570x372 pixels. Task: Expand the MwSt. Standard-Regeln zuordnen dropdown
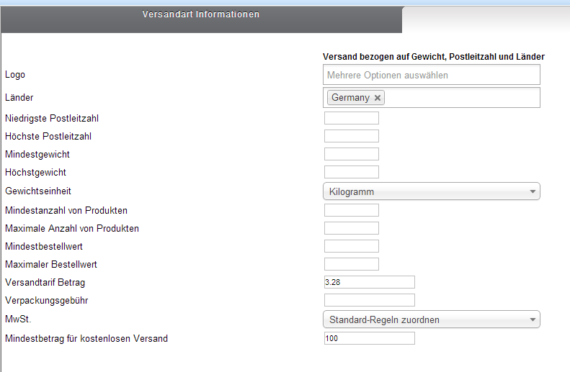431,319
